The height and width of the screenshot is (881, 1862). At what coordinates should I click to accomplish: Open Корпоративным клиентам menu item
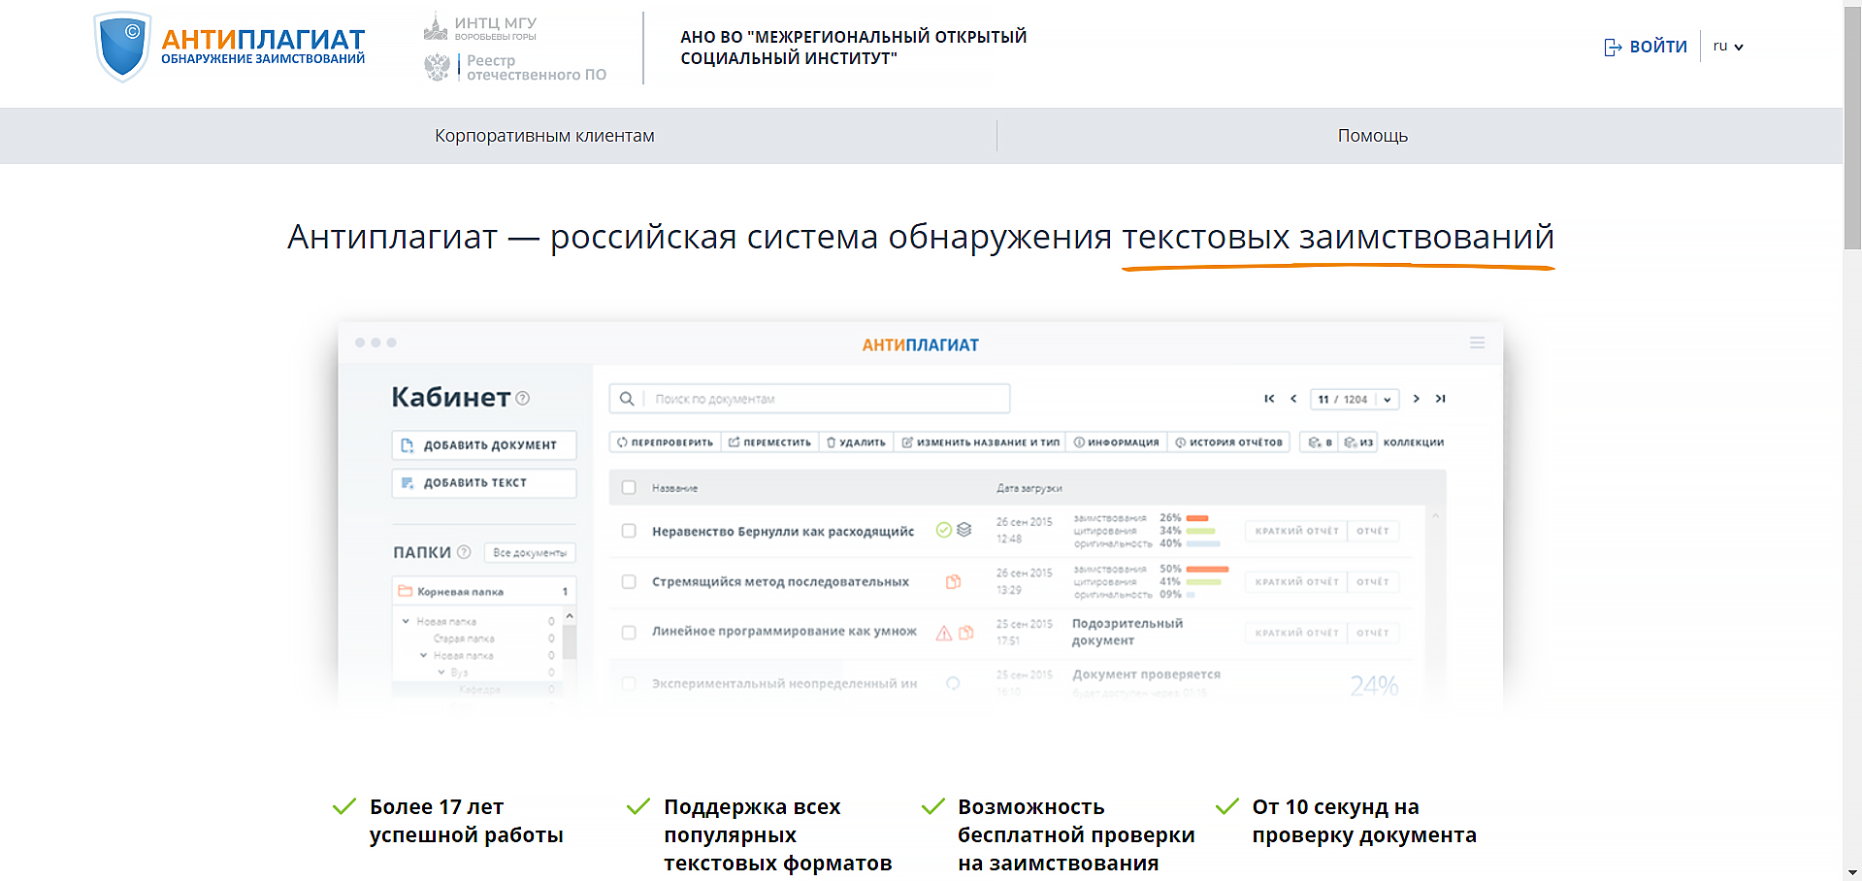544,136
